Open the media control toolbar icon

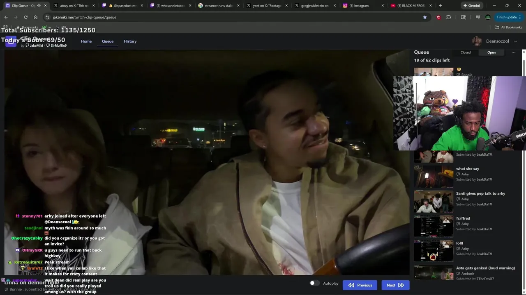pos(478,17)
